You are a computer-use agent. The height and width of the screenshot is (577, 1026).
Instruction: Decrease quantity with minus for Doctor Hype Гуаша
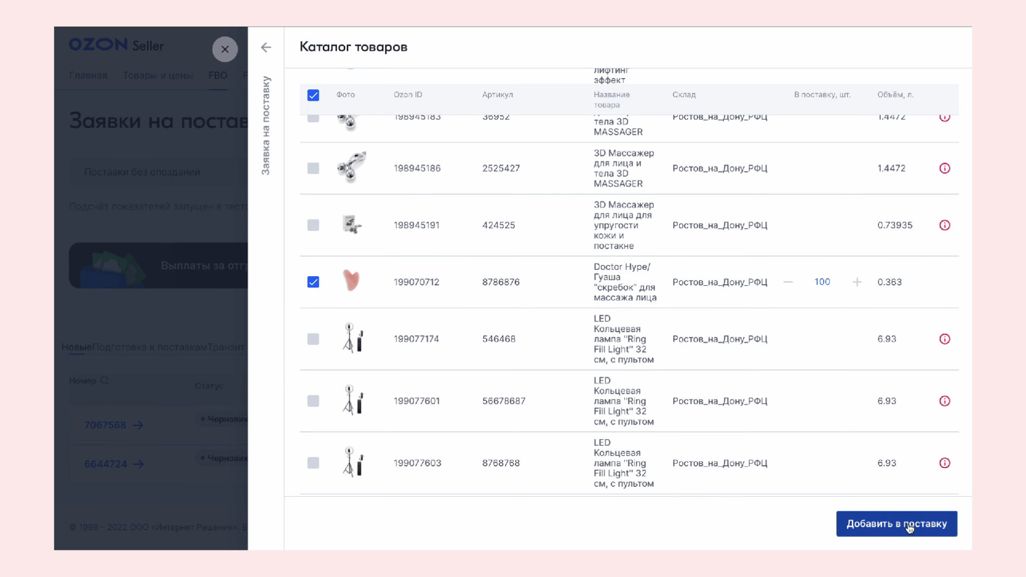coord(788,282)
